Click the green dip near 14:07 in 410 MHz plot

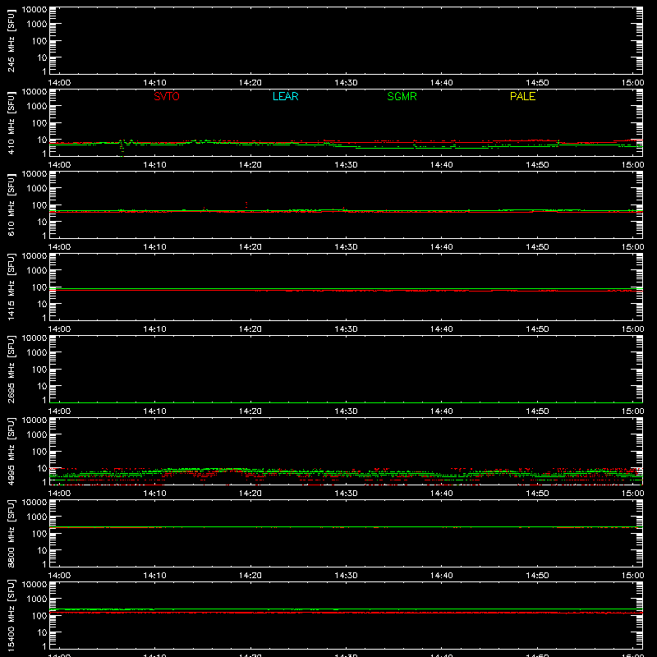click(122, 149)
